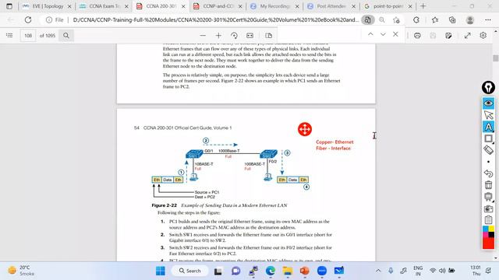Viewport: 499px width, 280px height.
Task: Open the browser profile avatar
Action: (x=470, y=20)
